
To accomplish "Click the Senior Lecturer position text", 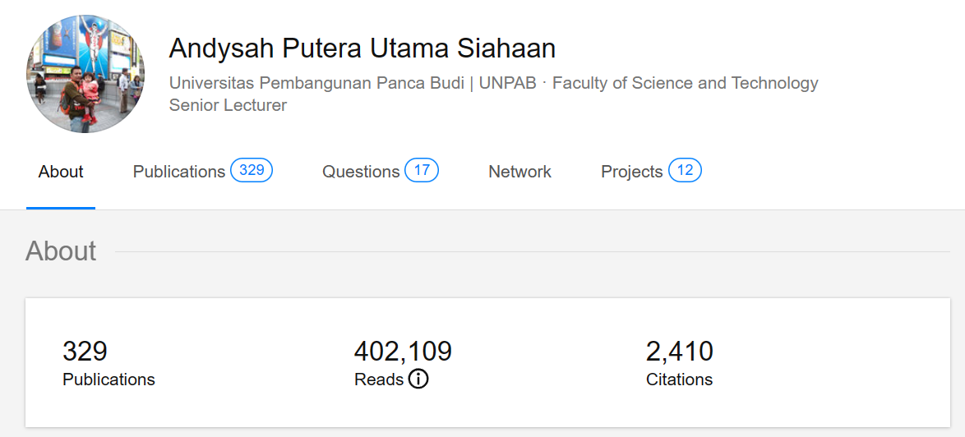I will click(x=228, y=105).
